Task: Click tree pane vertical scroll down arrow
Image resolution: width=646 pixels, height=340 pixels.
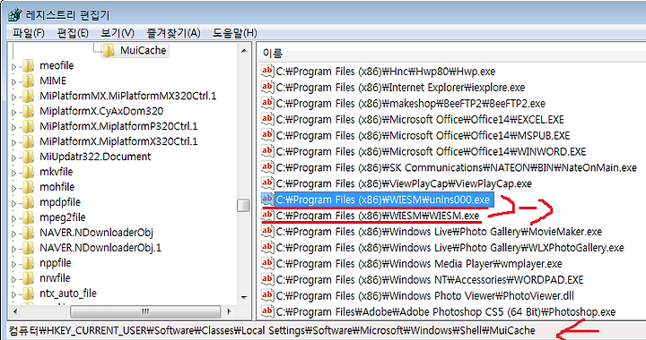Action: click(x=244, y=297)
